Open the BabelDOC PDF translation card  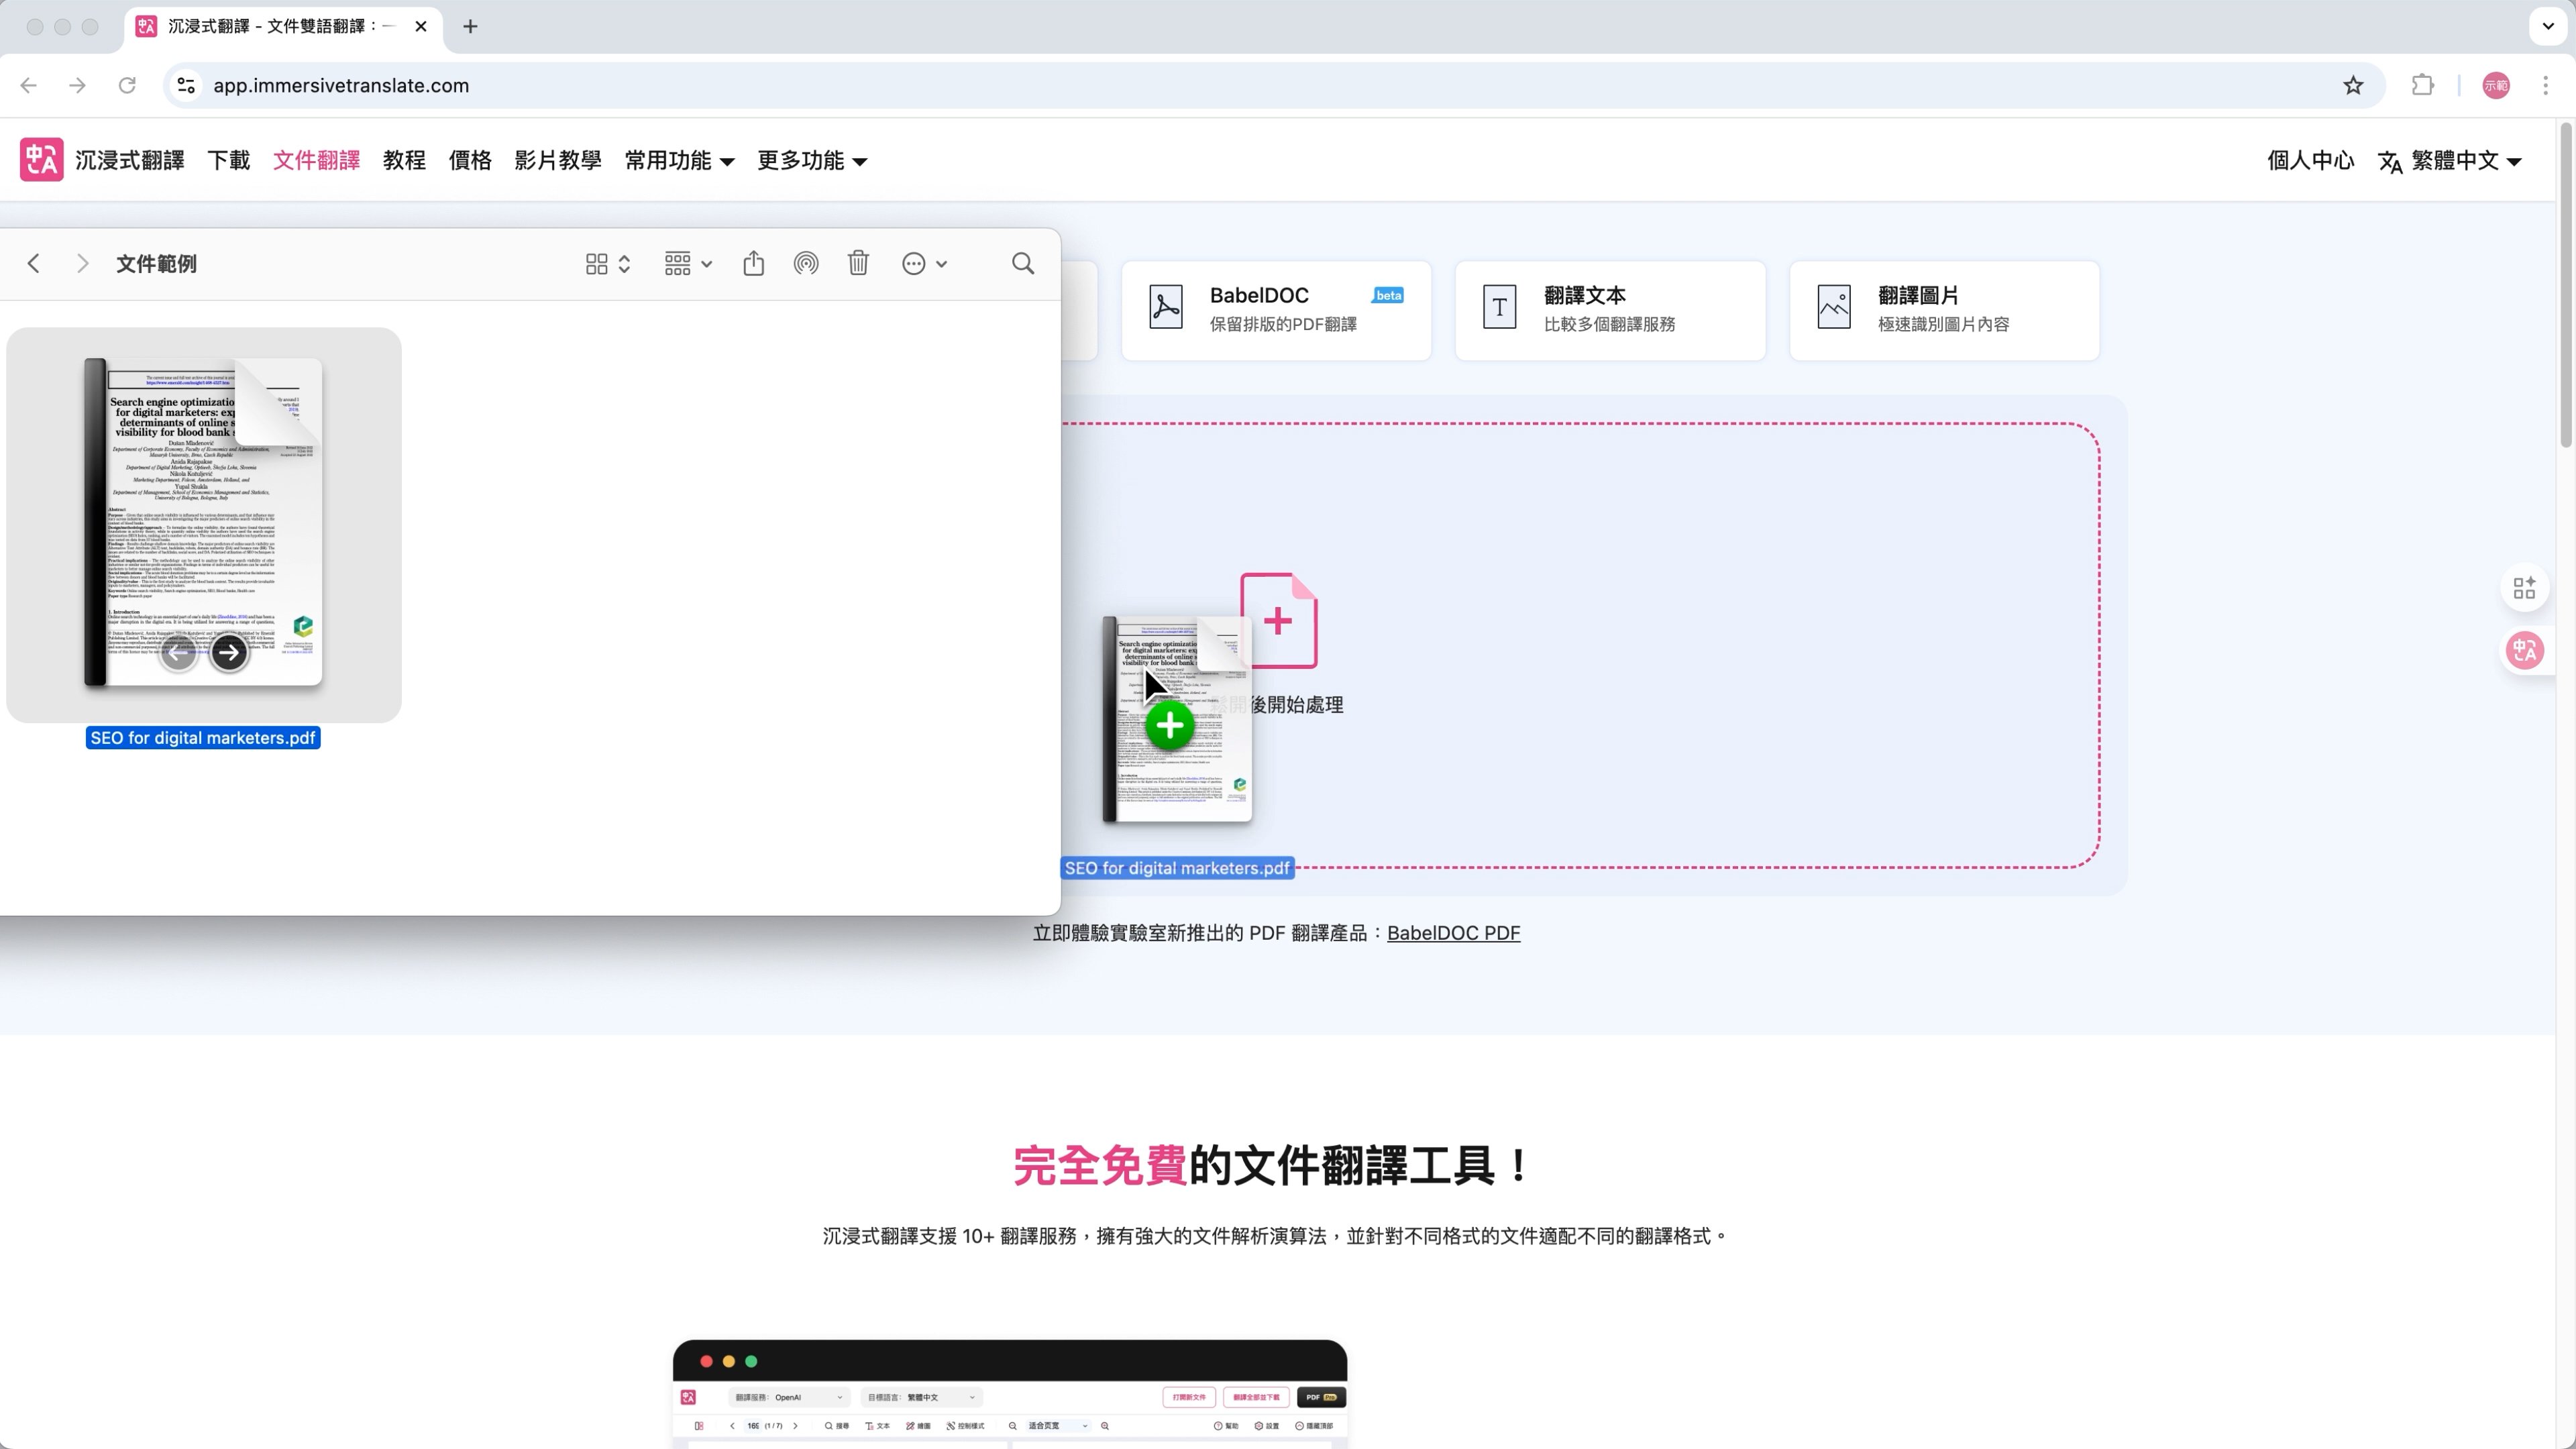(x=1276, y=310)
